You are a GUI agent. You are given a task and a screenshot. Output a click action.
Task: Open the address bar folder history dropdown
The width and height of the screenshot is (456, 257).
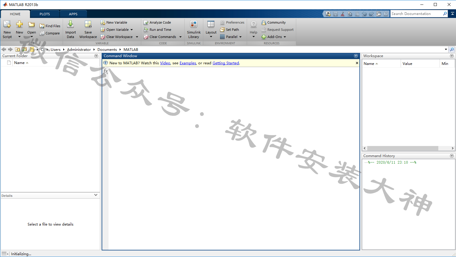point(446,49)
